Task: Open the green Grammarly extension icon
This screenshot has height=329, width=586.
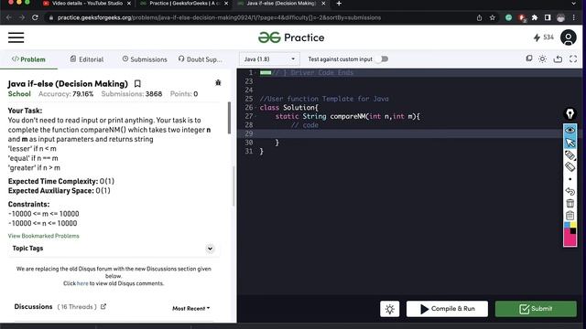Action: pos(509,17)
